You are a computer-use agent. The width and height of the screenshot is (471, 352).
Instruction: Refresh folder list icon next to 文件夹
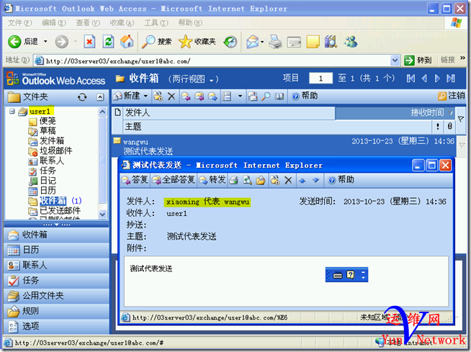tap(82, 96)
